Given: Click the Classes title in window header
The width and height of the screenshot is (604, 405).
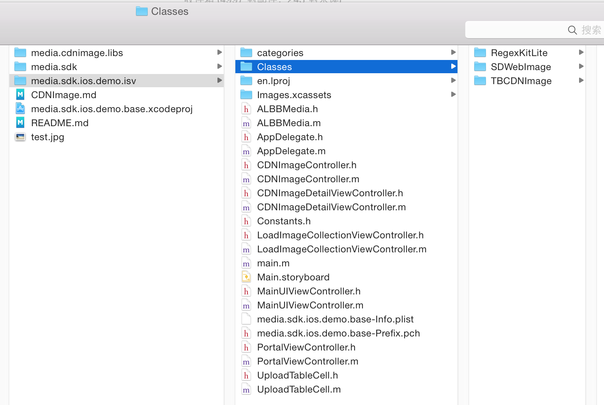Looking at the screenshot, I should tap(170, 12).
